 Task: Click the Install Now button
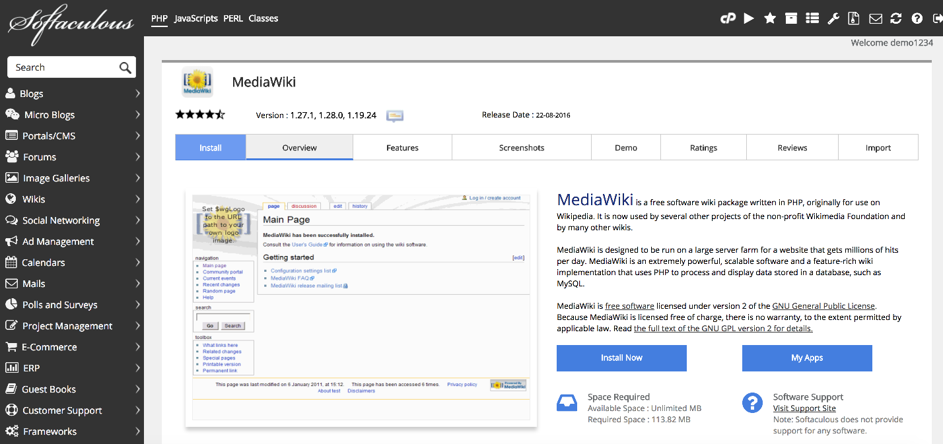(x=621, y=358)
